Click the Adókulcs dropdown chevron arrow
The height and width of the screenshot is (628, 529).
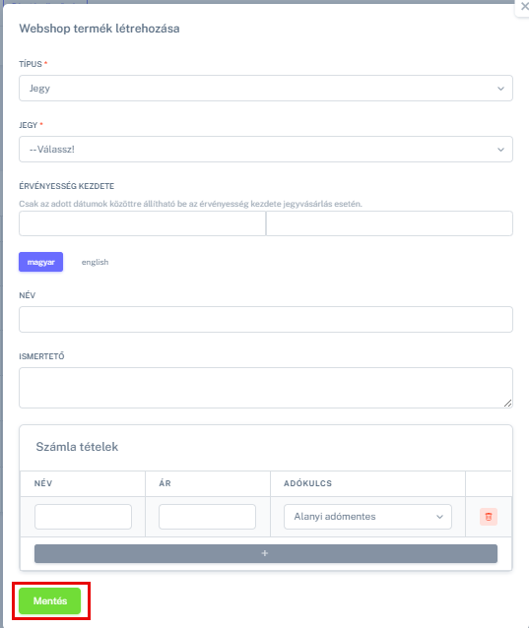coord(439,517)
